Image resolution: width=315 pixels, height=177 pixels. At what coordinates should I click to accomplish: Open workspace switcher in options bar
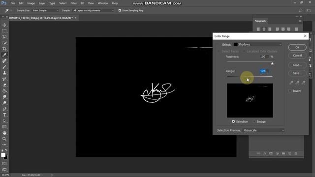coord(309,10)
